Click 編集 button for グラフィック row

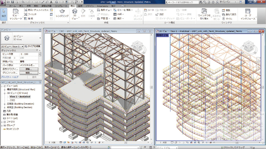(x=29, y=73)
